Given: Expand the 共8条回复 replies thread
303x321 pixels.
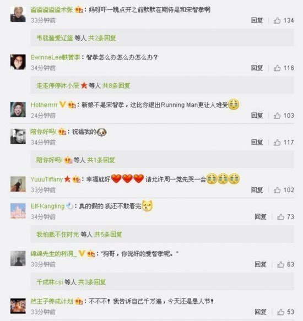Looking at the screenshot, I should [116, 85].
